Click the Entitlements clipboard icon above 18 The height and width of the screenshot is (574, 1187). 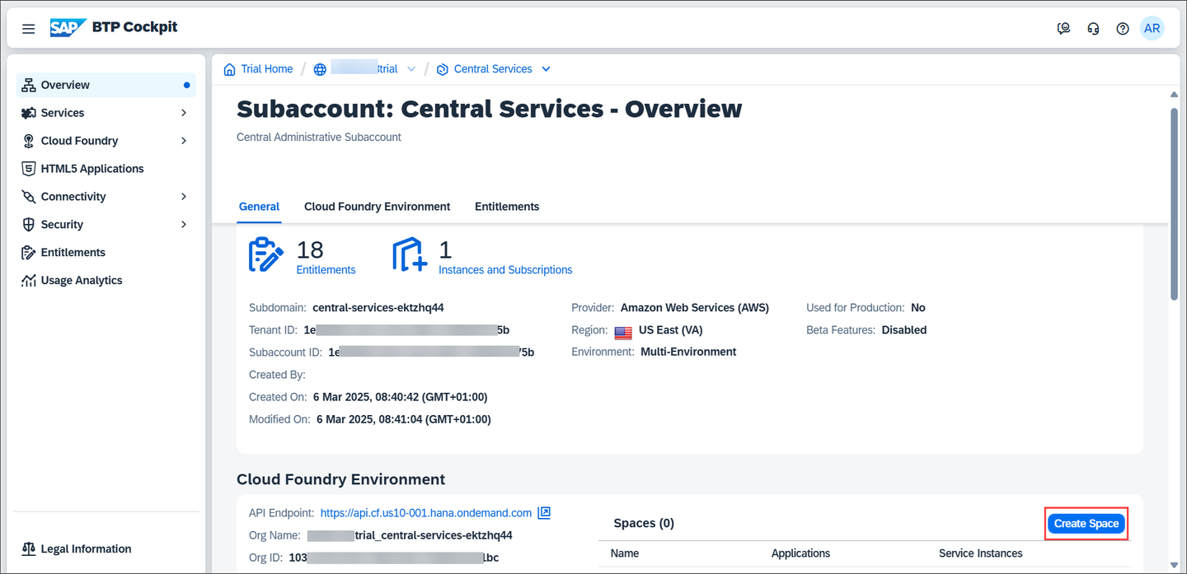pos(266,254)
